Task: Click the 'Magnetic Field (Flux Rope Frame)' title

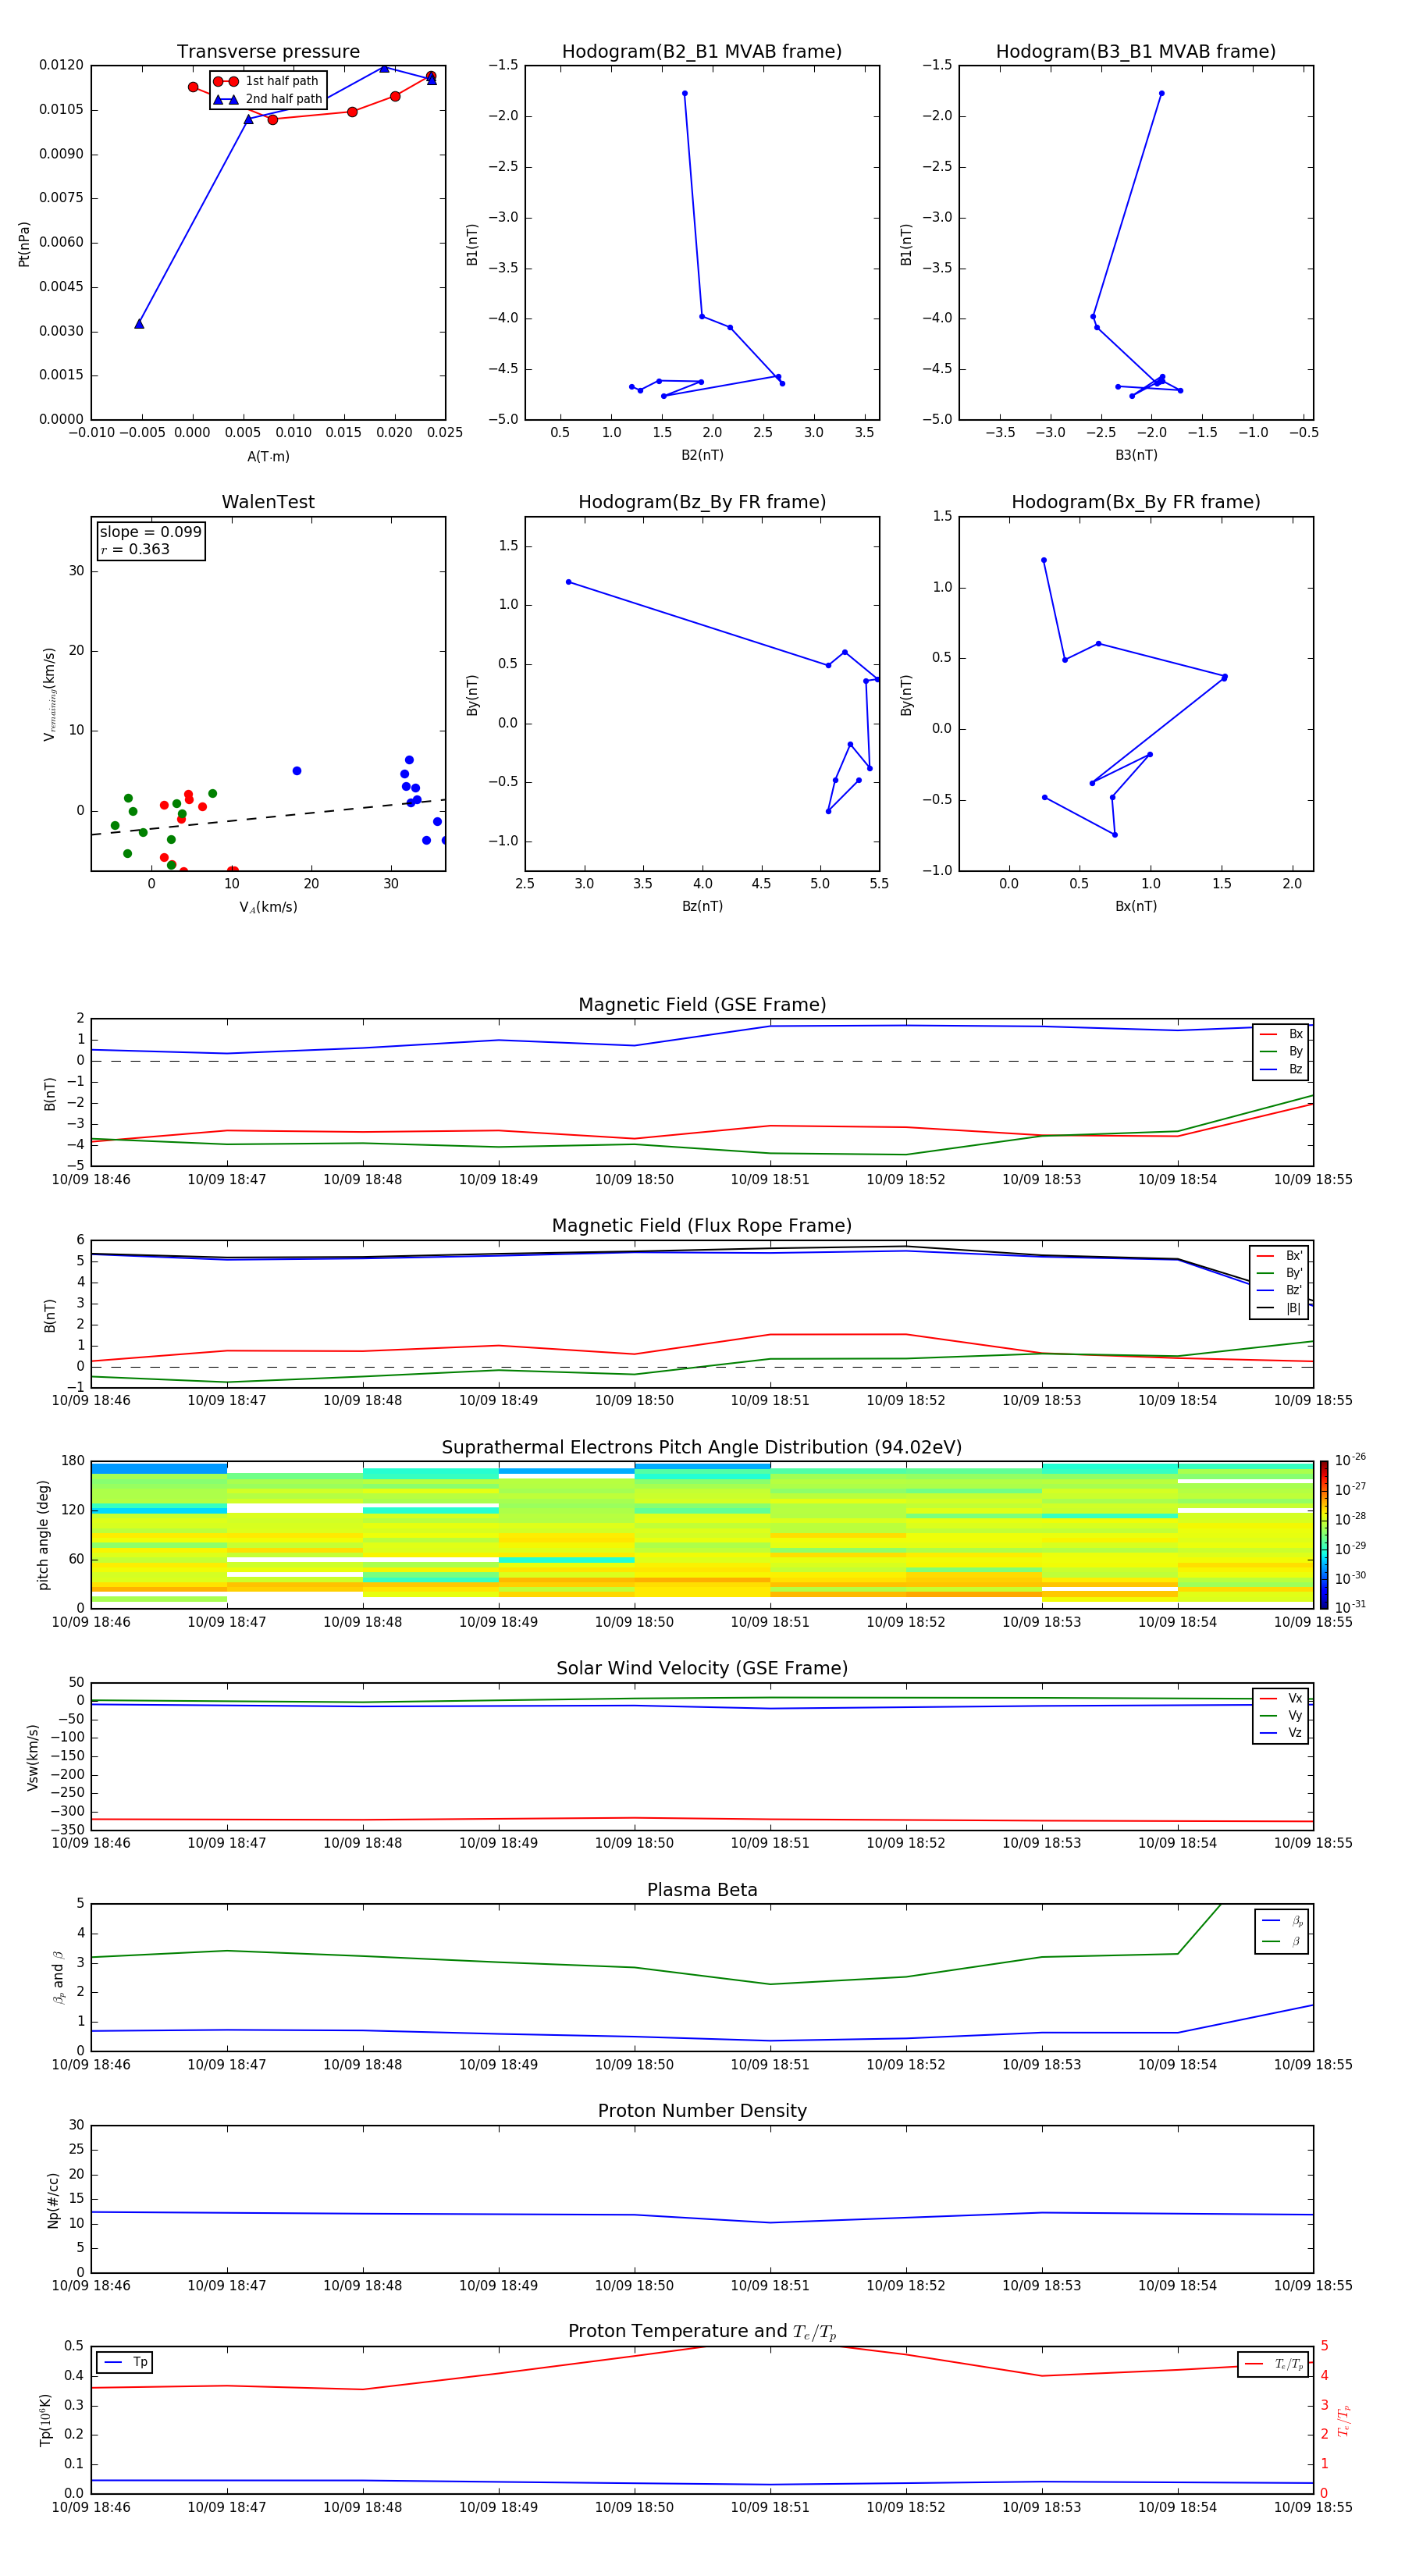Action: tap(702, 1226)
